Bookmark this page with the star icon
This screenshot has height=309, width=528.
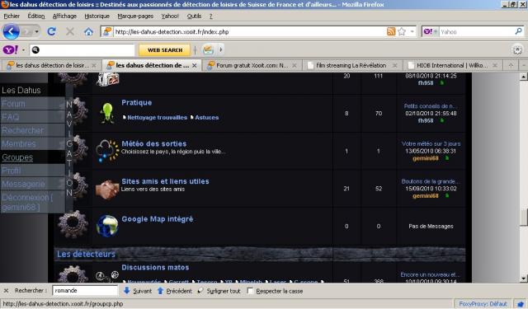pyautogui.click(x=402, y=31)
